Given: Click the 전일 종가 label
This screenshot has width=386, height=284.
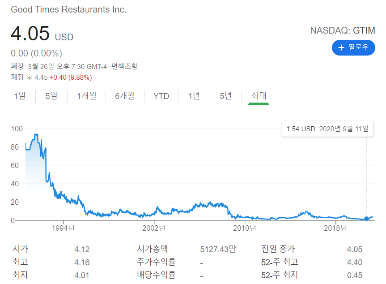Looking at the screenshot, I should (278, 249).
